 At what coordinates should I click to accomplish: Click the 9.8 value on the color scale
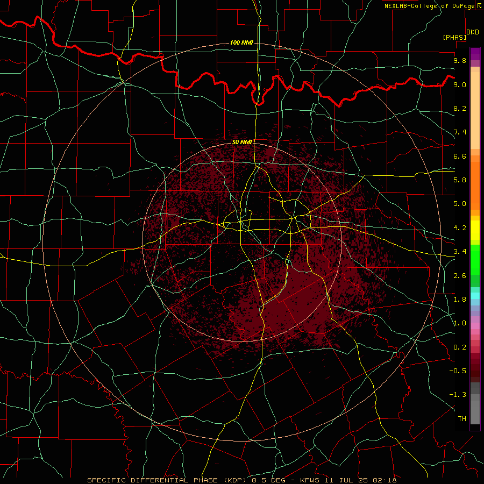[x=460, y=60]
